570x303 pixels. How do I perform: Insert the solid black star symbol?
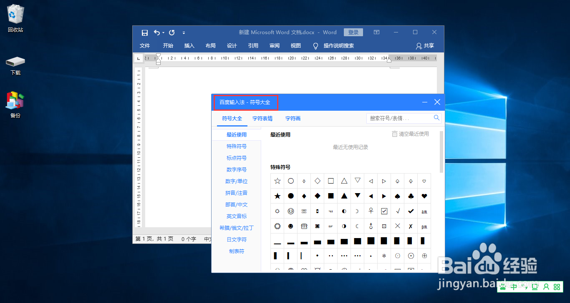tap(277, 196)
